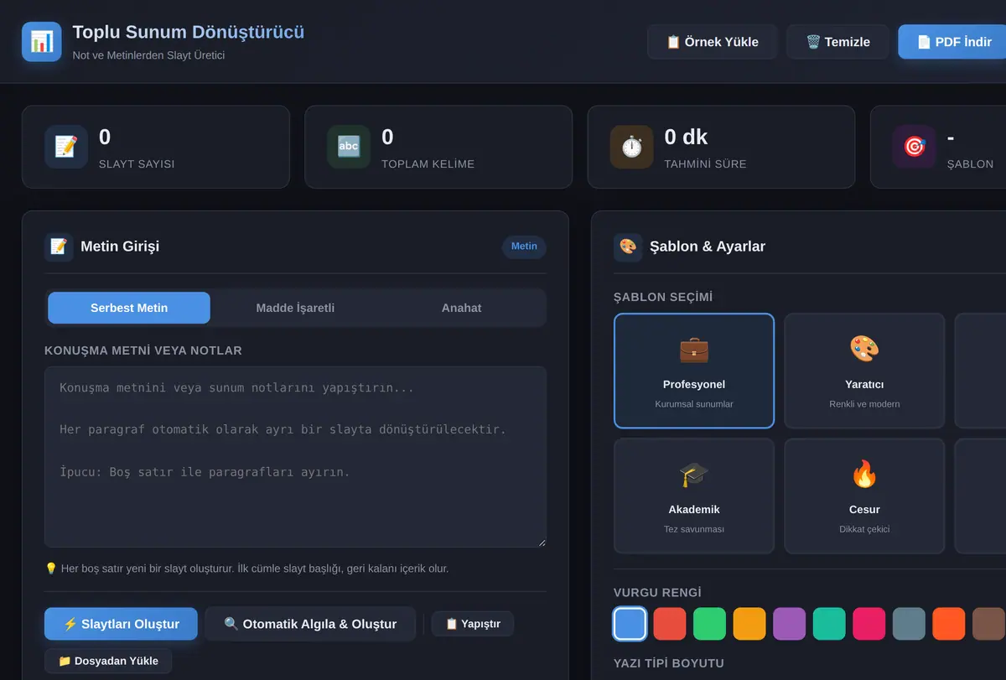Click the Temizle button

(x=837, y=42)
